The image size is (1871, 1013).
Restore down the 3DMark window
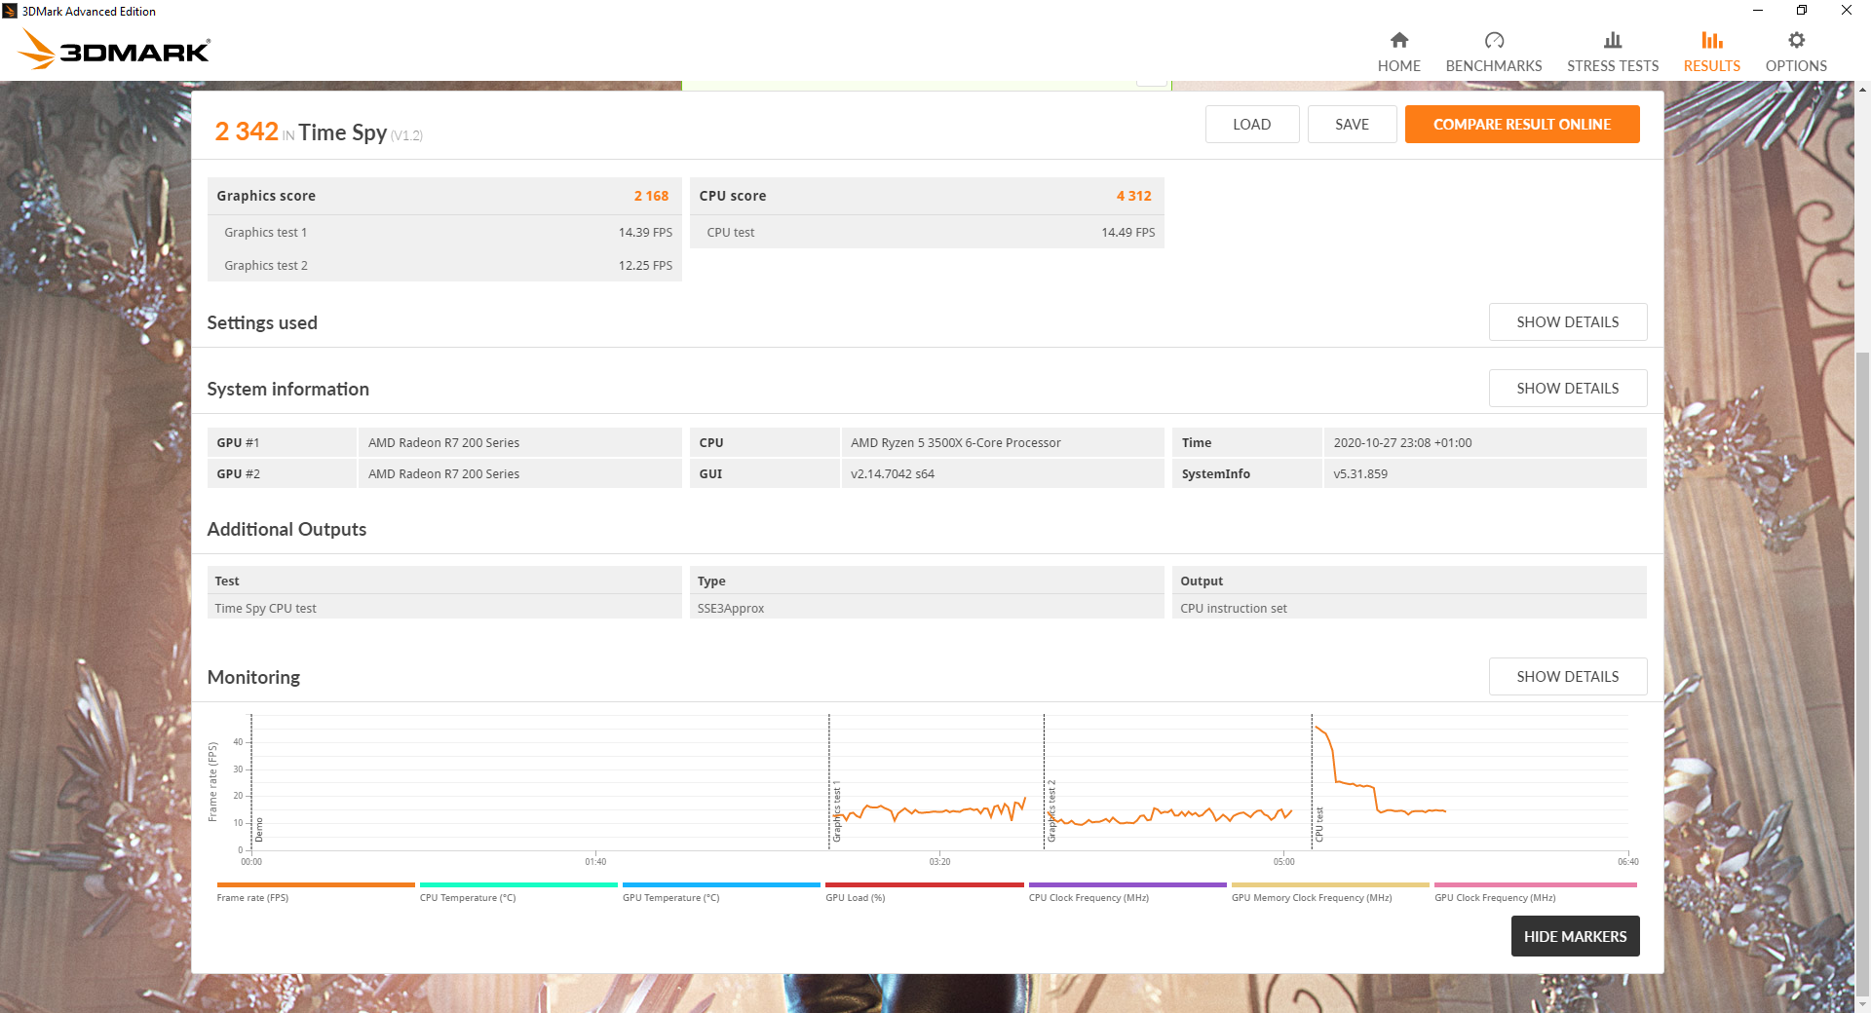(1802, 11)
